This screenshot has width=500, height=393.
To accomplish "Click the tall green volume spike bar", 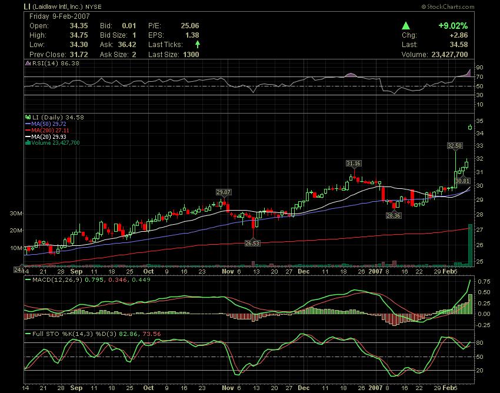I will (470, 245).
